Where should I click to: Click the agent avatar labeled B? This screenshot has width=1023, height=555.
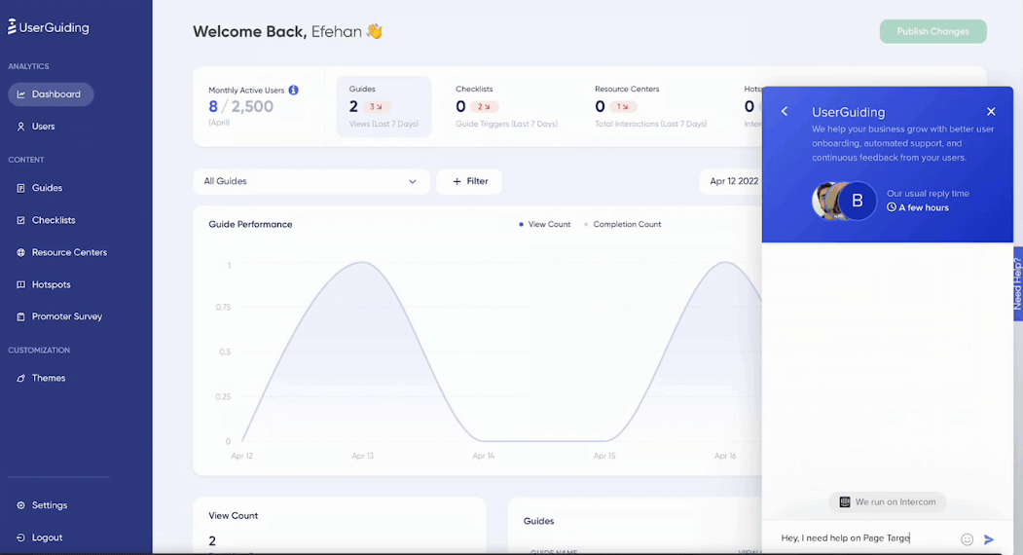(857, 202)
